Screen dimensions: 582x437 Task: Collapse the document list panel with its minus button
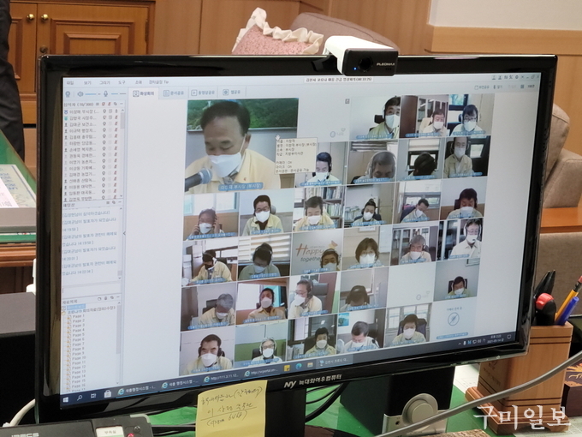click(x=118, y=297)
